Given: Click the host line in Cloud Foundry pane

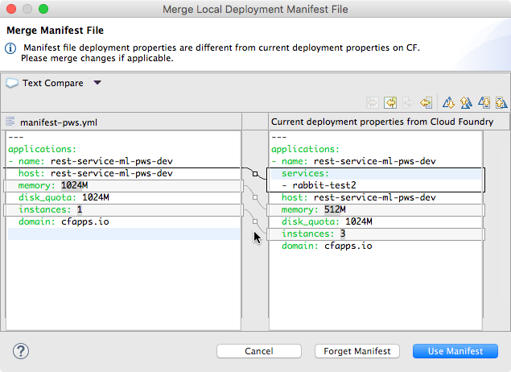Looking at the screenshot, I should (x=376, y=197).
